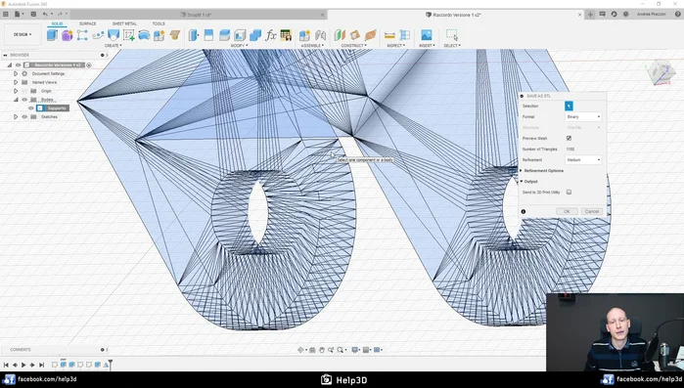Toggle visibility eye of Supporto body

coord(31,108)
